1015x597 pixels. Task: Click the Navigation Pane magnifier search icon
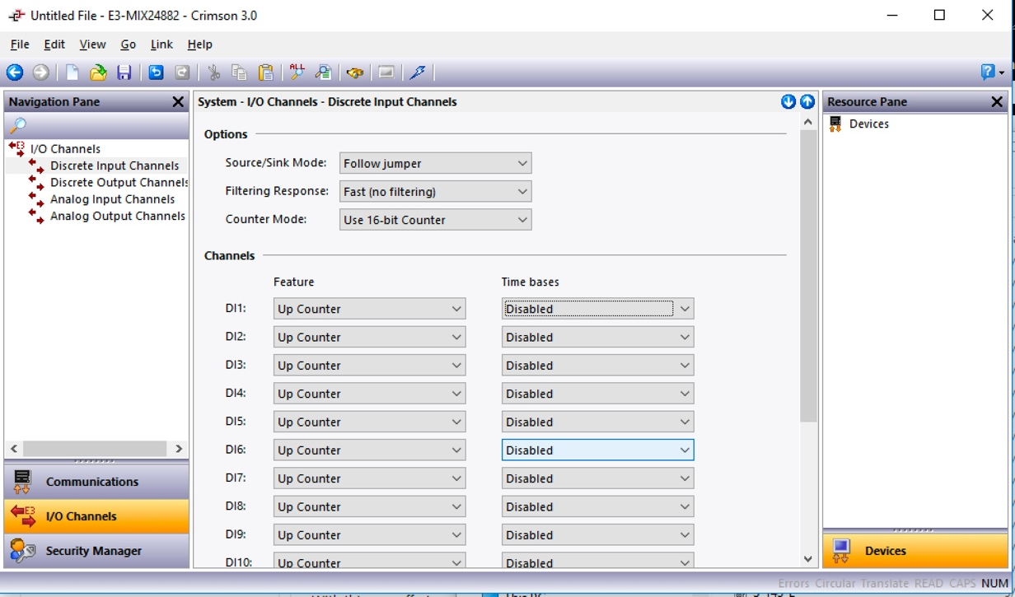[x=17, y=125]
